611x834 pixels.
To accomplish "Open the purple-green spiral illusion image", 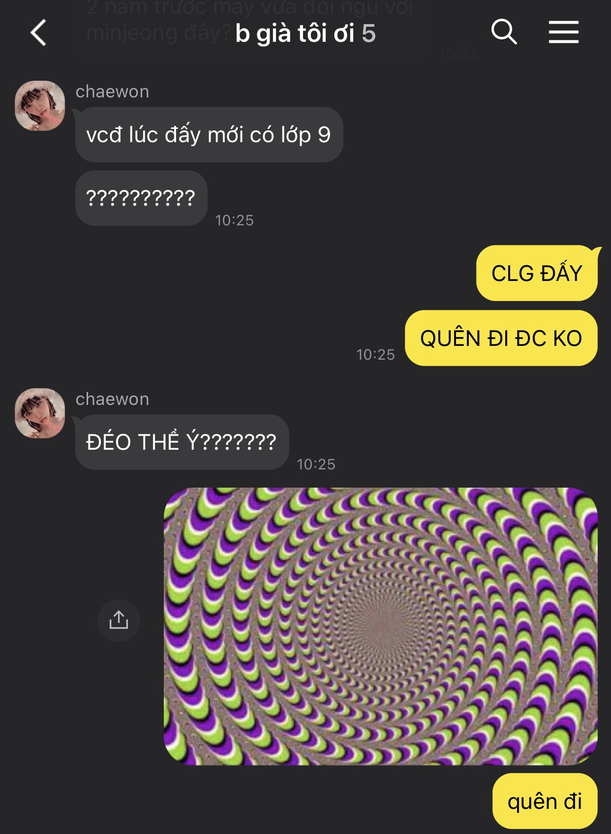I will point(381,626).
